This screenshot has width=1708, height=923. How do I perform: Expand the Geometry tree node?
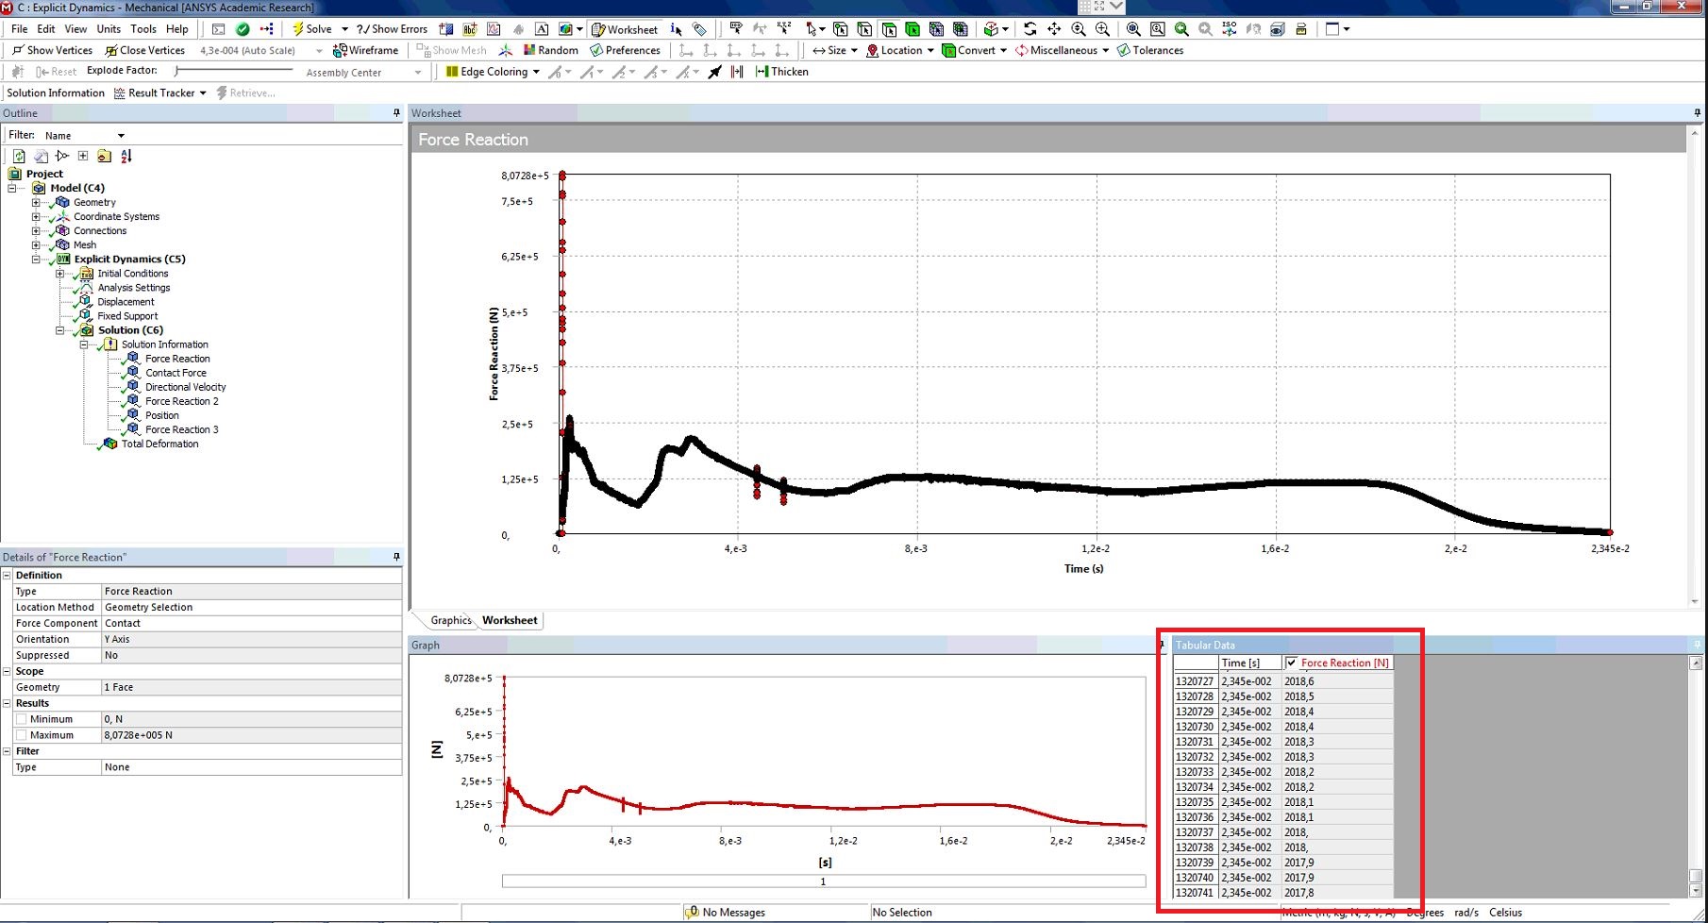tap(36, 202)
